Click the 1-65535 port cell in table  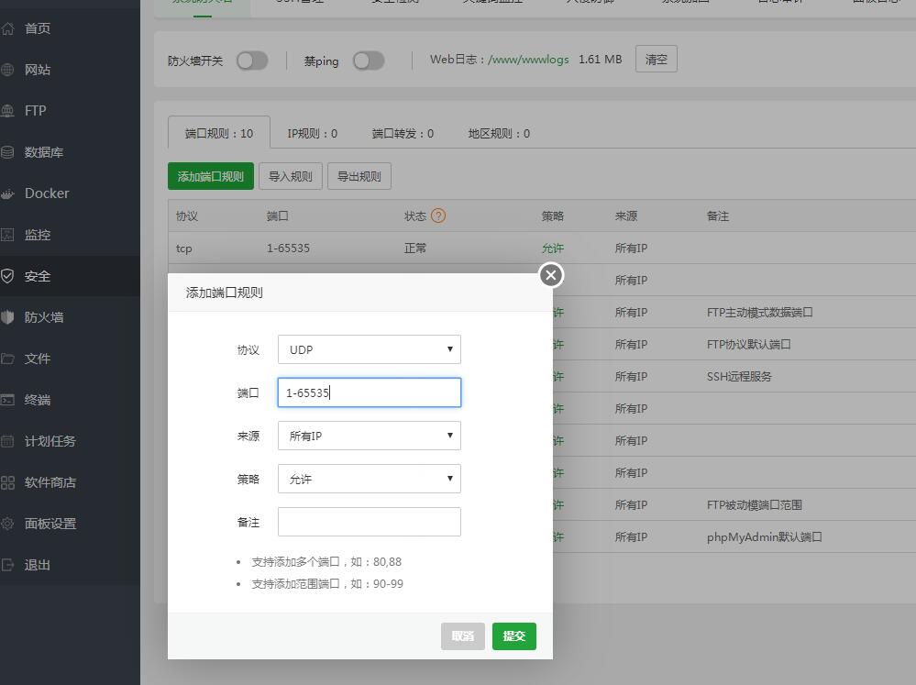click(x=288, y=248)
